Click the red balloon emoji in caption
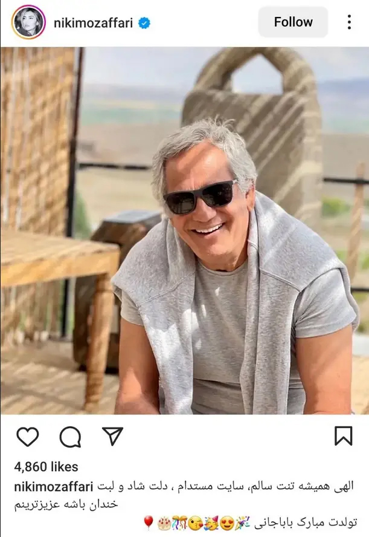Viewport: 369px width, 537px height. pos(147,522)
